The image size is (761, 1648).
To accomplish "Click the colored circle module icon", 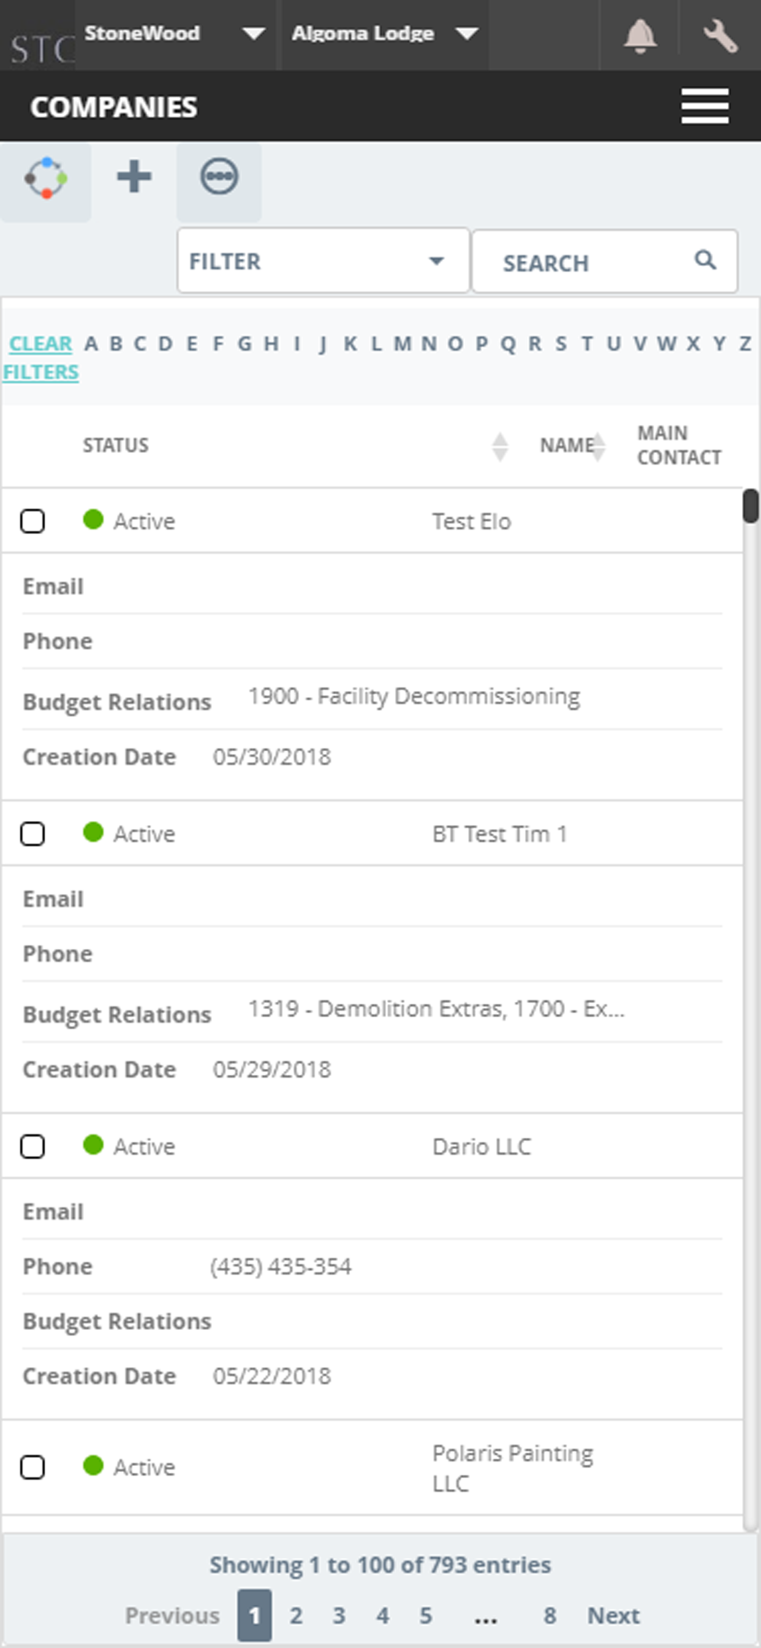I will tap(45, 178).
